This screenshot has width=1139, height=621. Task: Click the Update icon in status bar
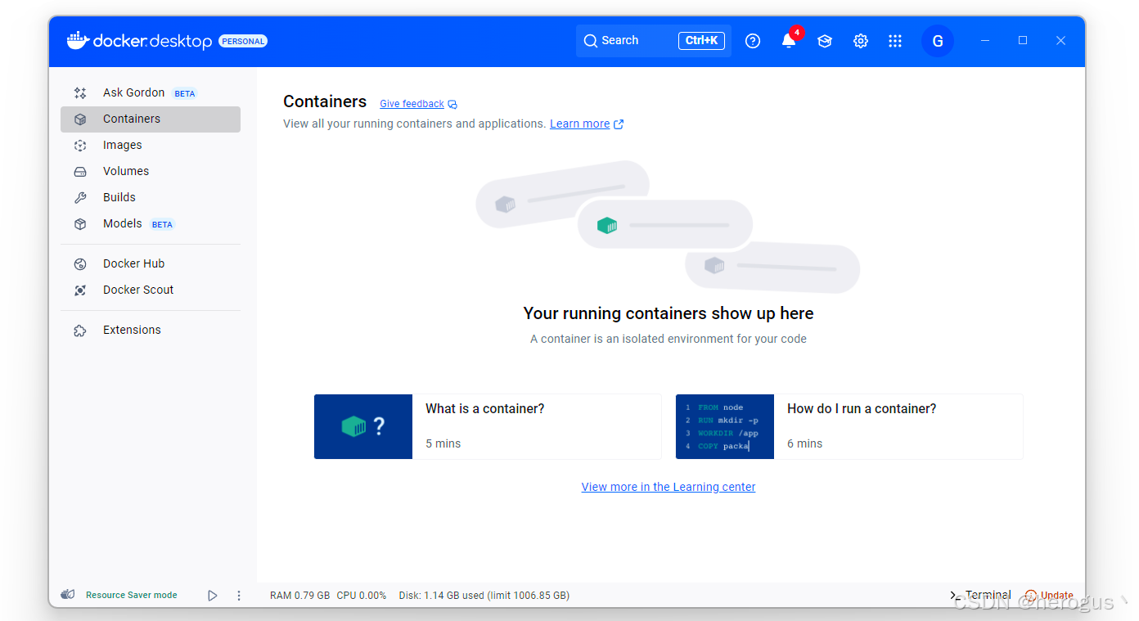point(1030,596)
